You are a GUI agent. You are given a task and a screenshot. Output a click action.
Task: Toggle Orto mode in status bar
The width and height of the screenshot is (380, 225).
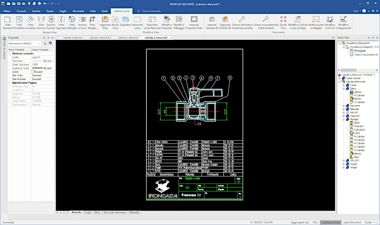(315, 222)
